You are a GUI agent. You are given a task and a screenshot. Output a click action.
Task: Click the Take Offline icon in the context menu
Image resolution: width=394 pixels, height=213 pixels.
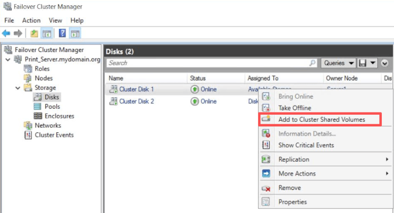[266, 108]
